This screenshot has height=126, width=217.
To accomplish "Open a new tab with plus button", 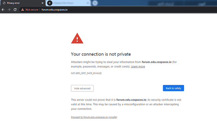I will (50, 3).
